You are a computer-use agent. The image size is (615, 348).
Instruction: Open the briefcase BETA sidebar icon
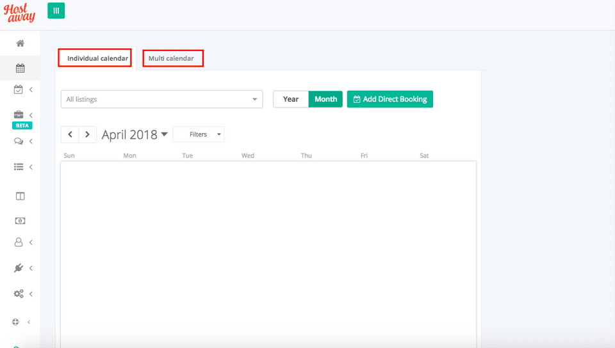click(x=19, y=115)
